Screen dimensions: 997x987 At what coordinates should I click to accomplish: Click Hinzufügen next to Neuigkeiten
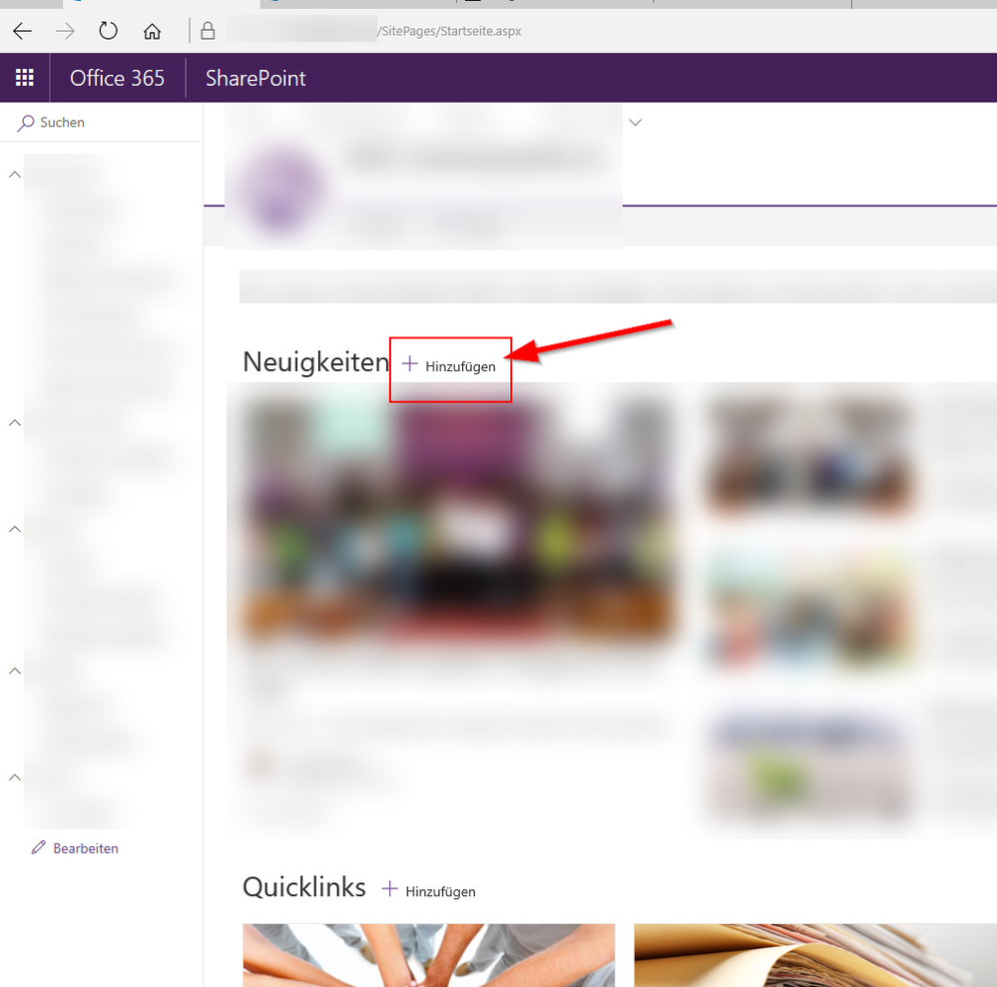coord(460,366)
